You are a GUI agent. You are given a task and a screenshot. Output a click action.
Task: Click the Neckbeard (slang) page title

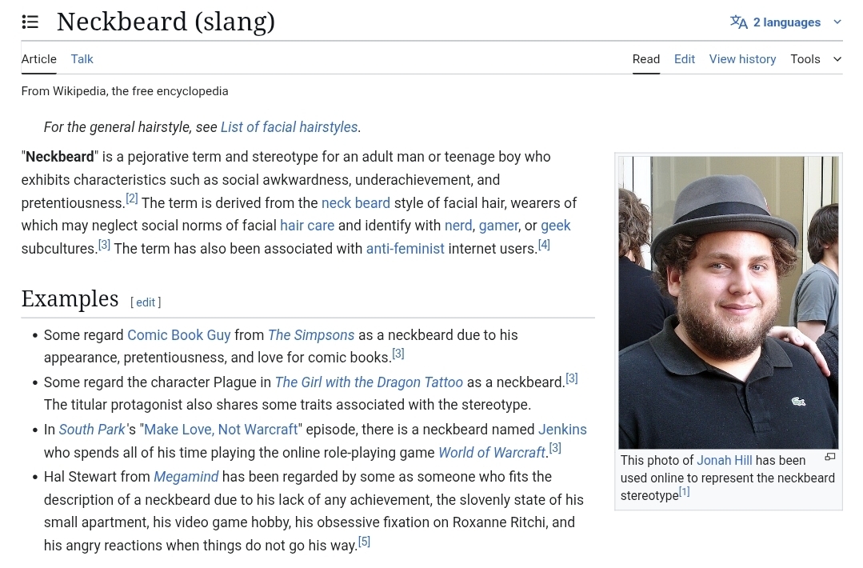[166, 22]
